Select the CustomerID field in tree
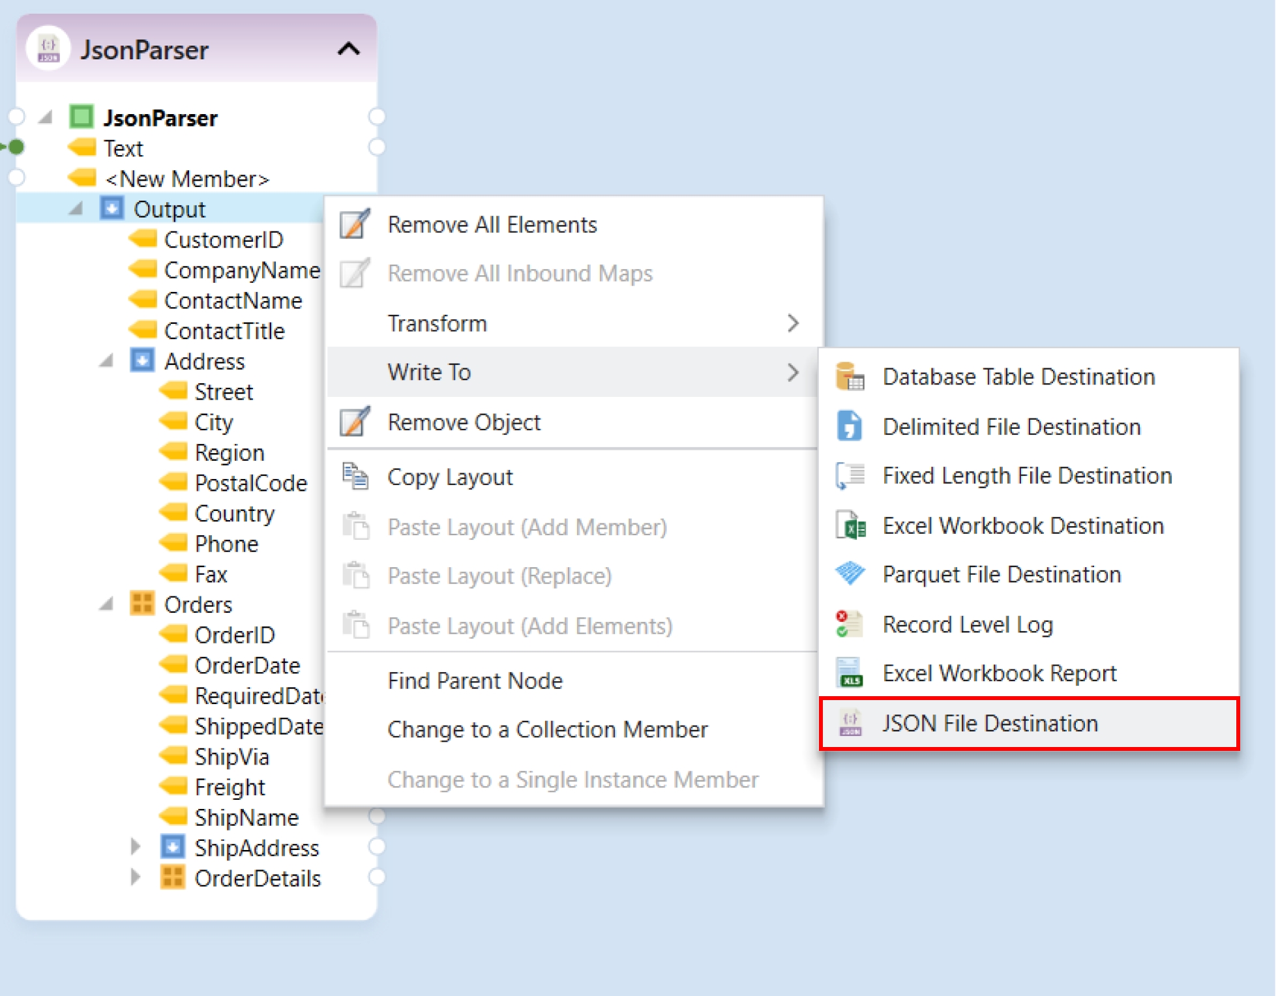1278x996 pixels. [223, 240]
